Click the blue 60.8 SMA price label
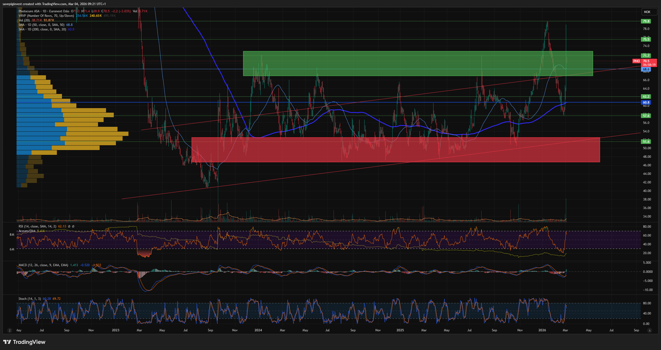The image size is (661, 350). [x=646, y=103]
